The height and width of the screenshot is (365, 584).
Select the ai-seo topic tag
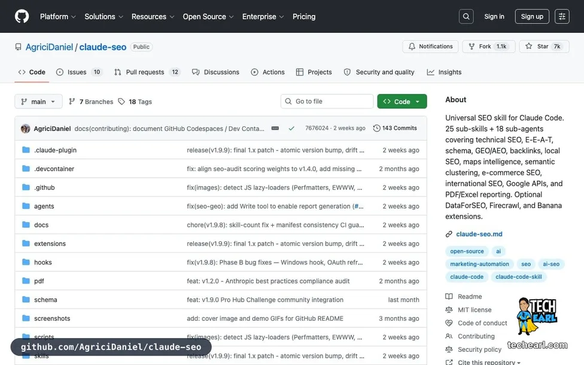click(x=551, y=264)
